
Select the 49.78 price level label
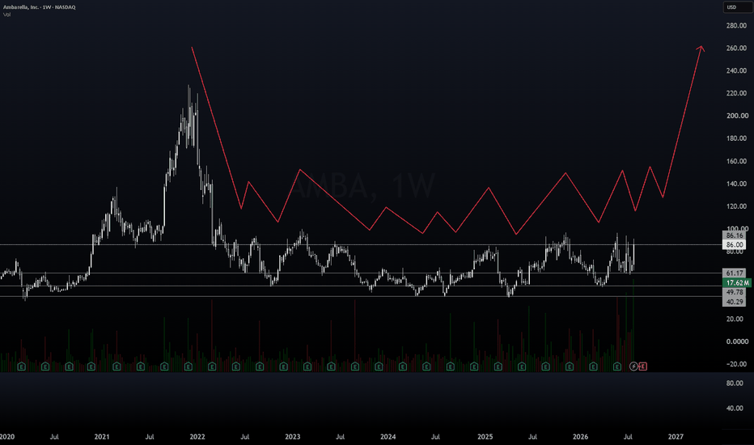click(735, 292)
